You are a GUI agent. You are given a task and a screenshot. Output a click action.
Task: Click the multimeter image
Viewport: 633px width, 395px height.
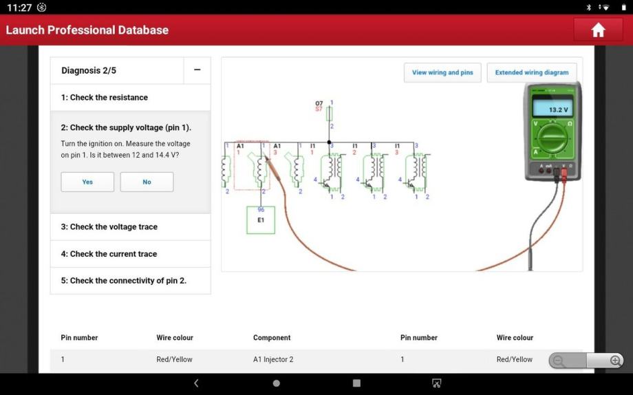coord(552,131)
